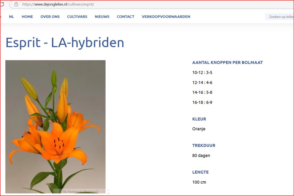This screenshot has width=294, height=196.
Task: Navigate to the CONTACT page
Action: coord(125,17)
